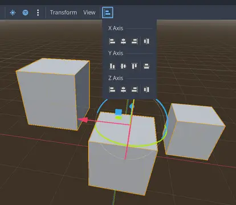
Task: Align objects to maximum edge on Z Axis
Action: pyautogui.click(x=135, y=89)
